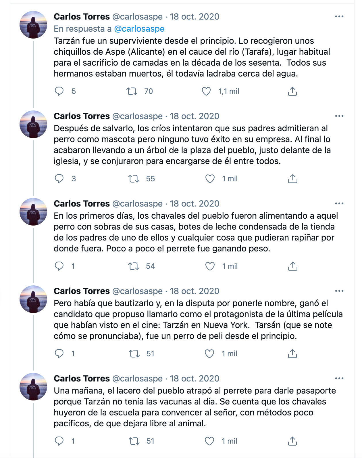This screenshot has height=458, width=362.
Task: Open more options on the 'Pero había que bautizarlo' tweet
Action: click(339, 291)
